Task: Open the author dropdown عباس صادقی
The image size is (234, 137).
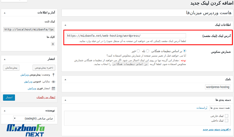Action: (x=34, y=119)
